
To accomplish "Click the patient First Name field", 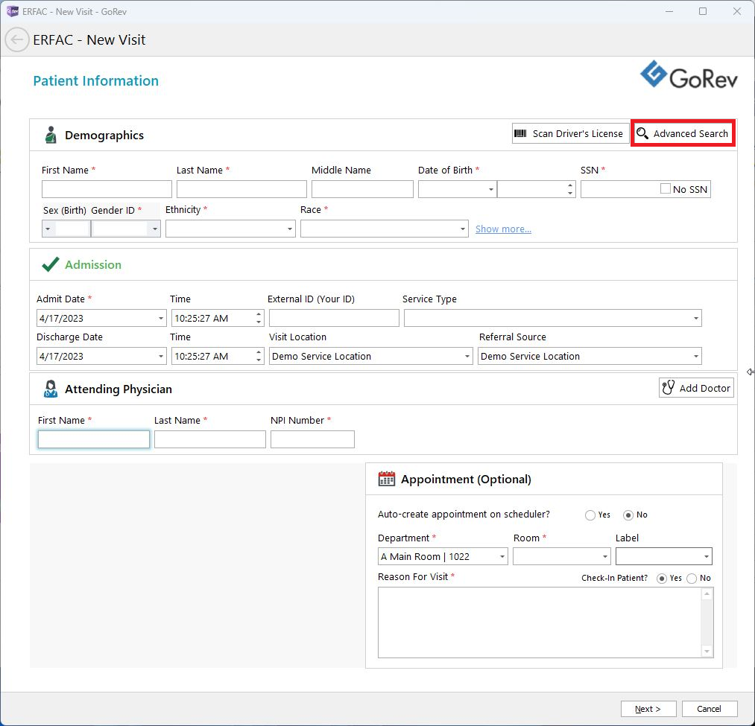I will 107,189.
